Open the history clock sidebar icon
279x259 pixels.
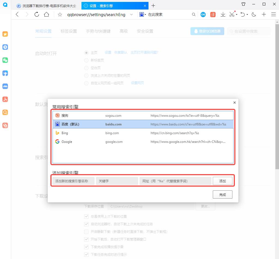tap(5, 47)
